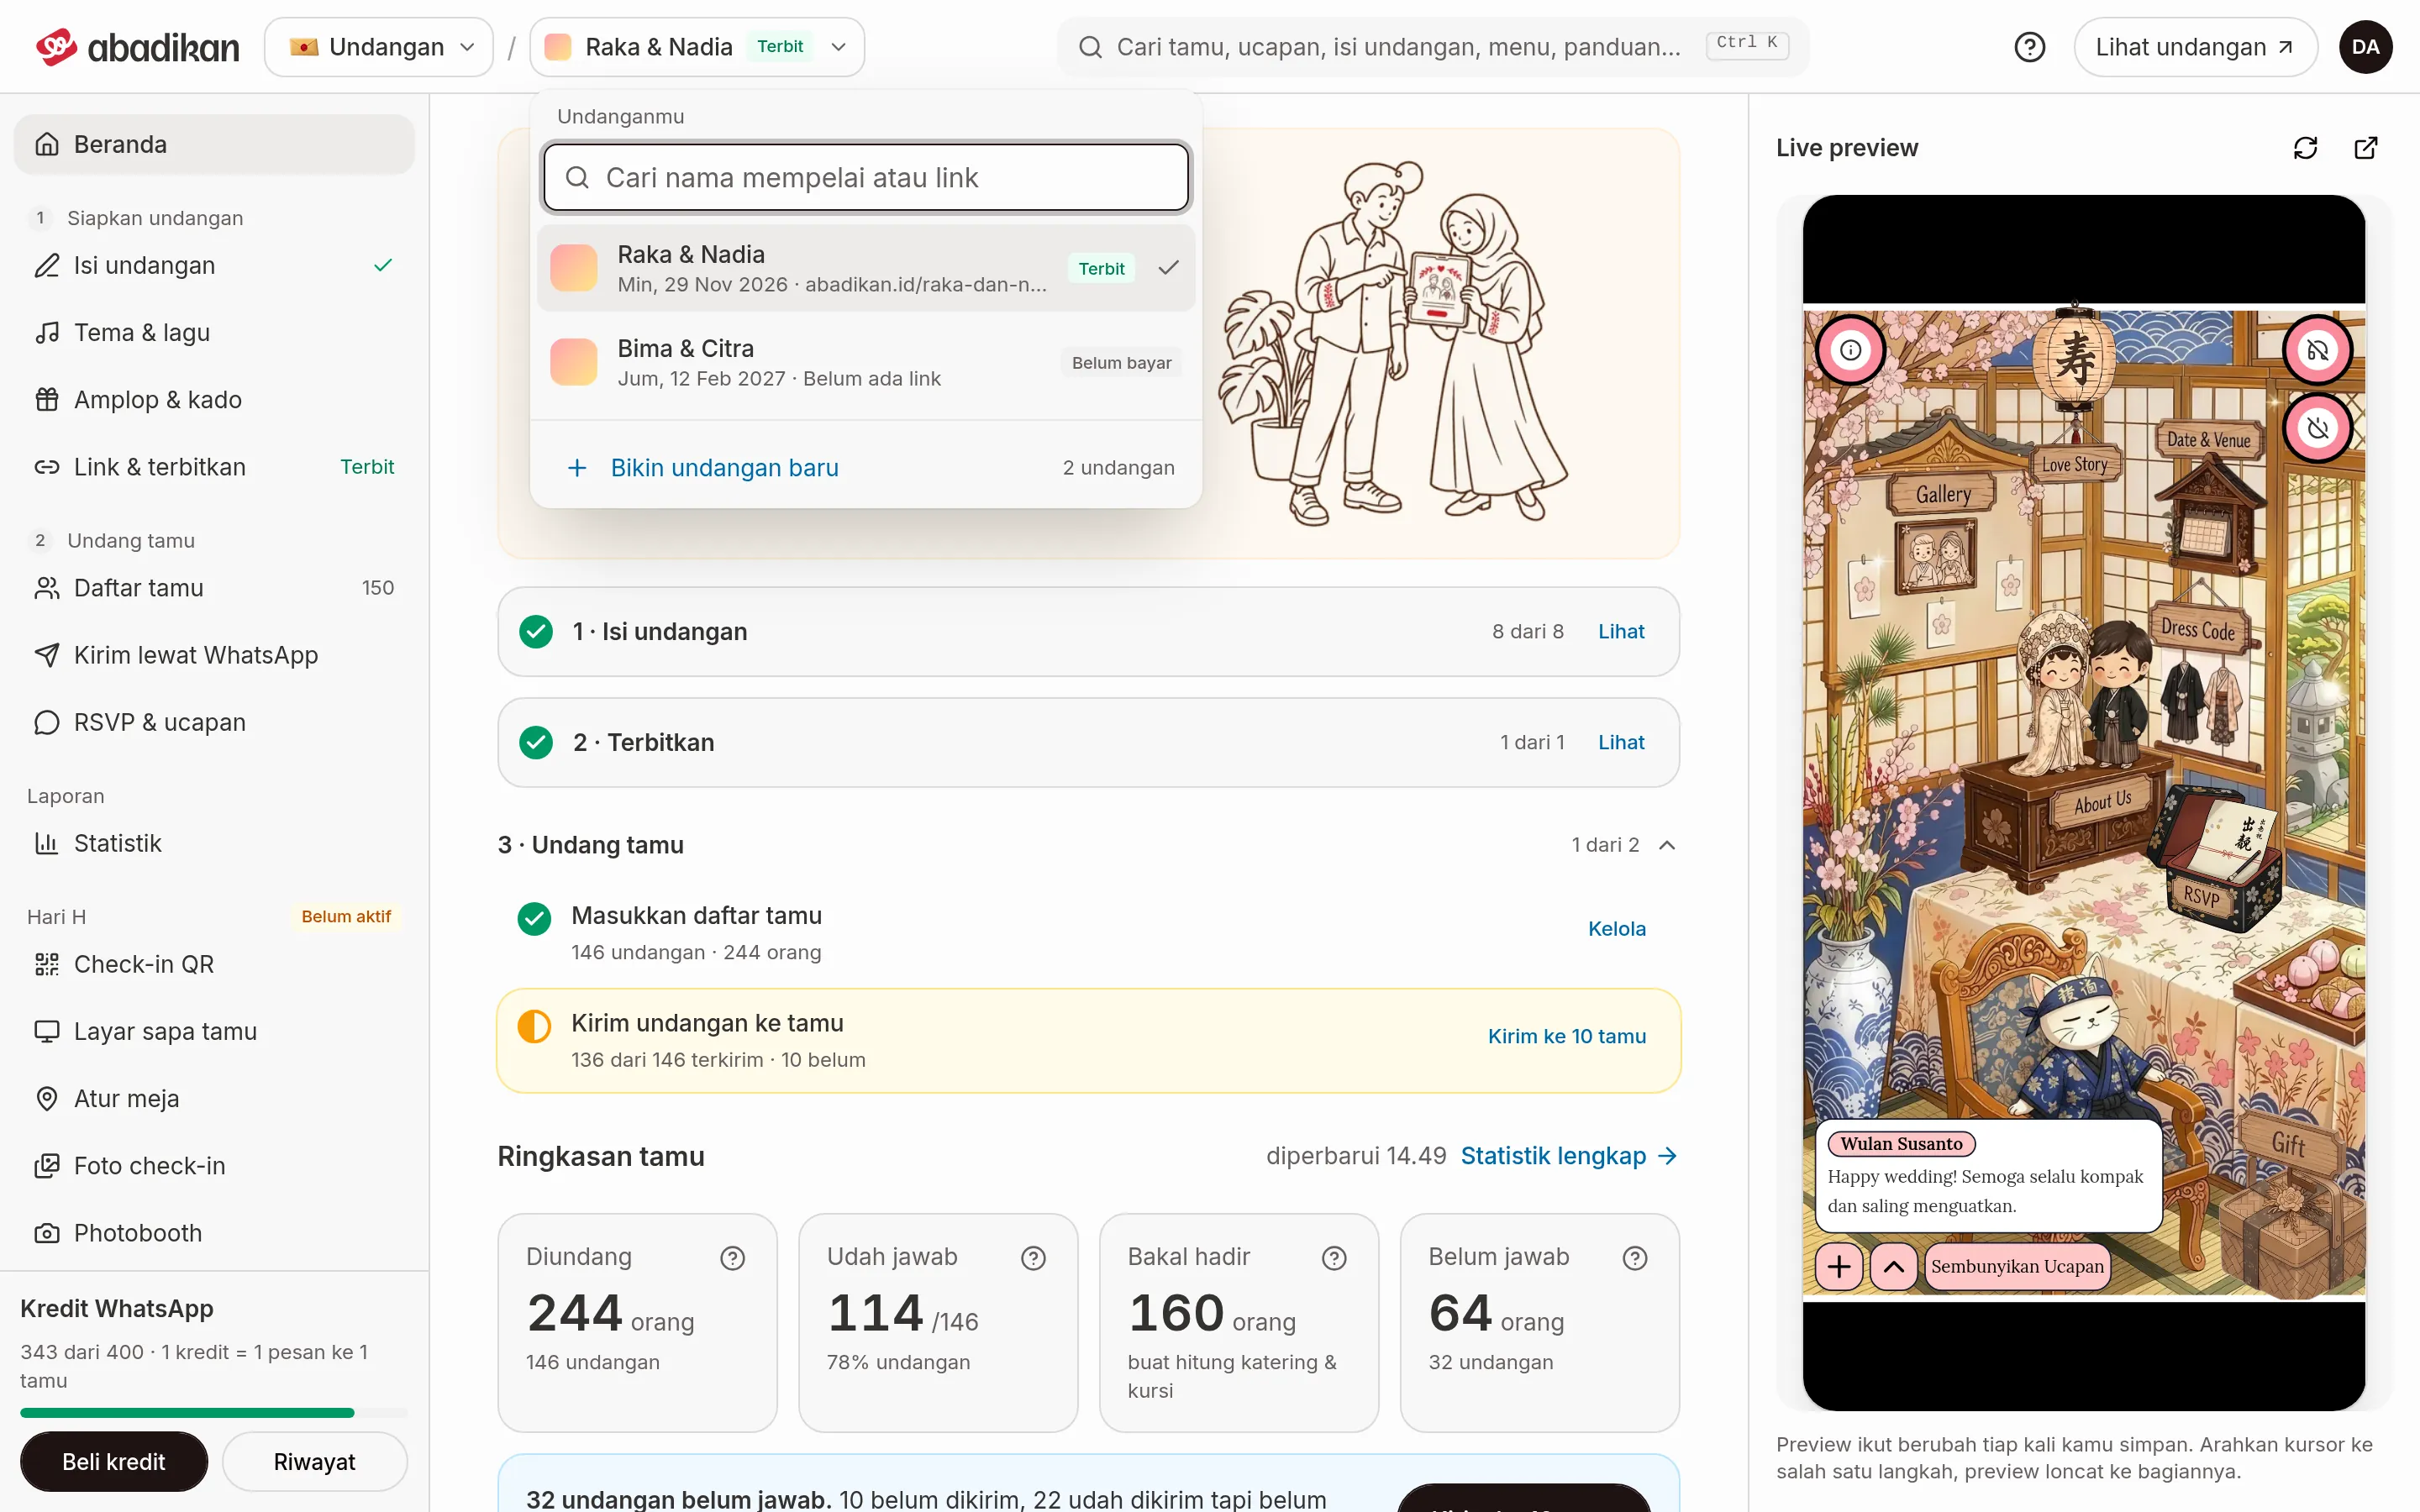Open the help question-mark icon in header
The width and height of the screenshot is (2420, 1512).
pos(2029,47)
